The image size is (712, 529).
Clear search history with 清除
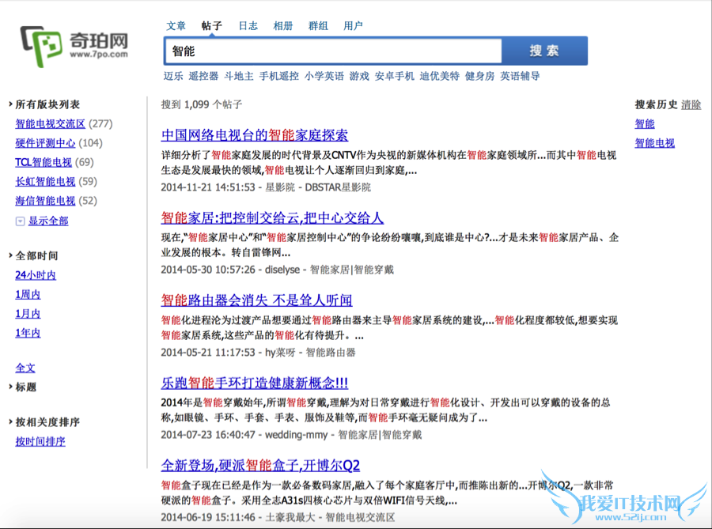(x=691, y=104)
